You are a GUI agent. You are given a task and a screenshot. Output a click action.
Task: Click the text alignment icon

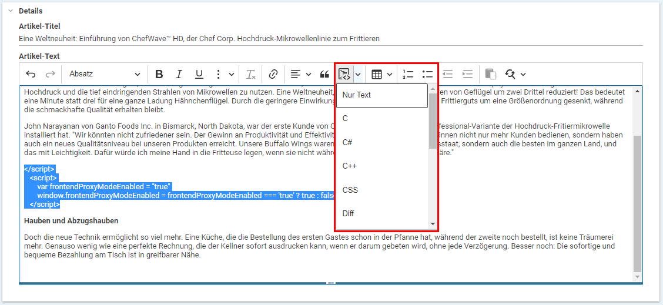(x=296, y=75)
